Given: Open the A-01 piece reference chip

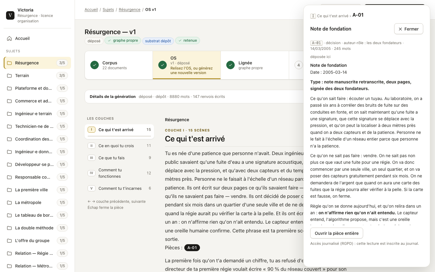Looking at the screenshot, I should point(192,248).
